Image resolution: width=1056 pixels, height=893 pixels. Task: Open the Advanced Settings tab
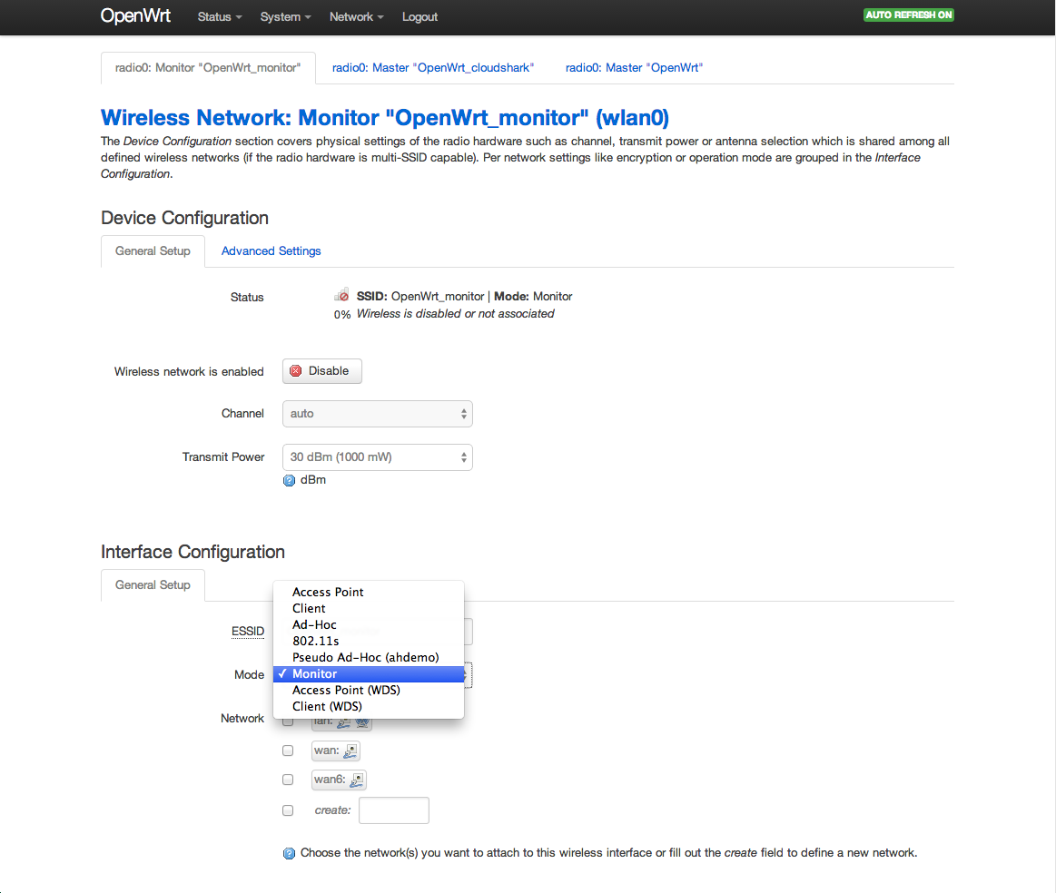coord(271,251)
